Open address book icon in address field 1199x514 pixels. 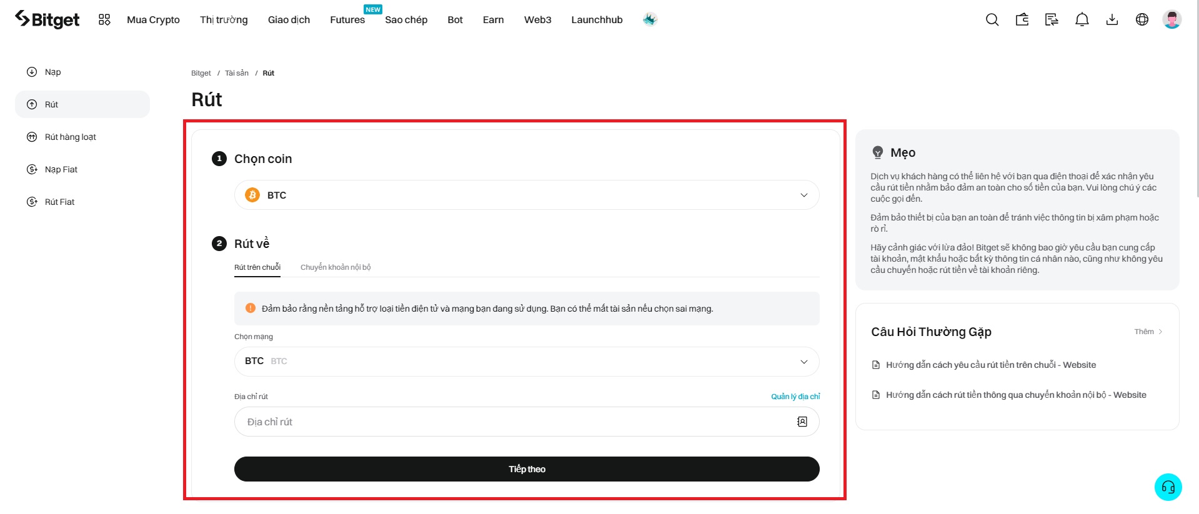coord(802,422)
